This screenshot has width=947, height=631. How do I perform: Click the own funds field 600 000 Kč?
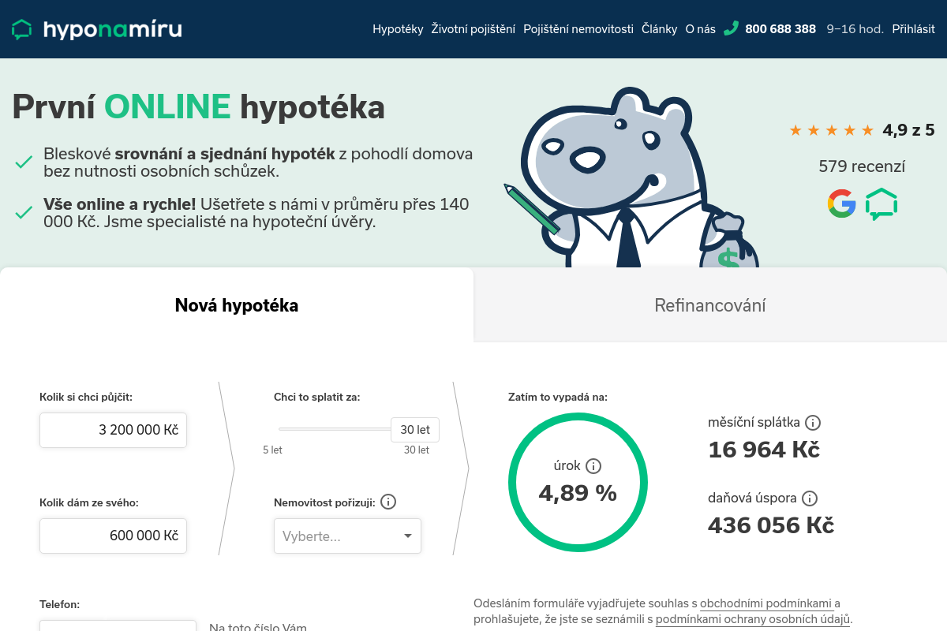click(113, 536)
